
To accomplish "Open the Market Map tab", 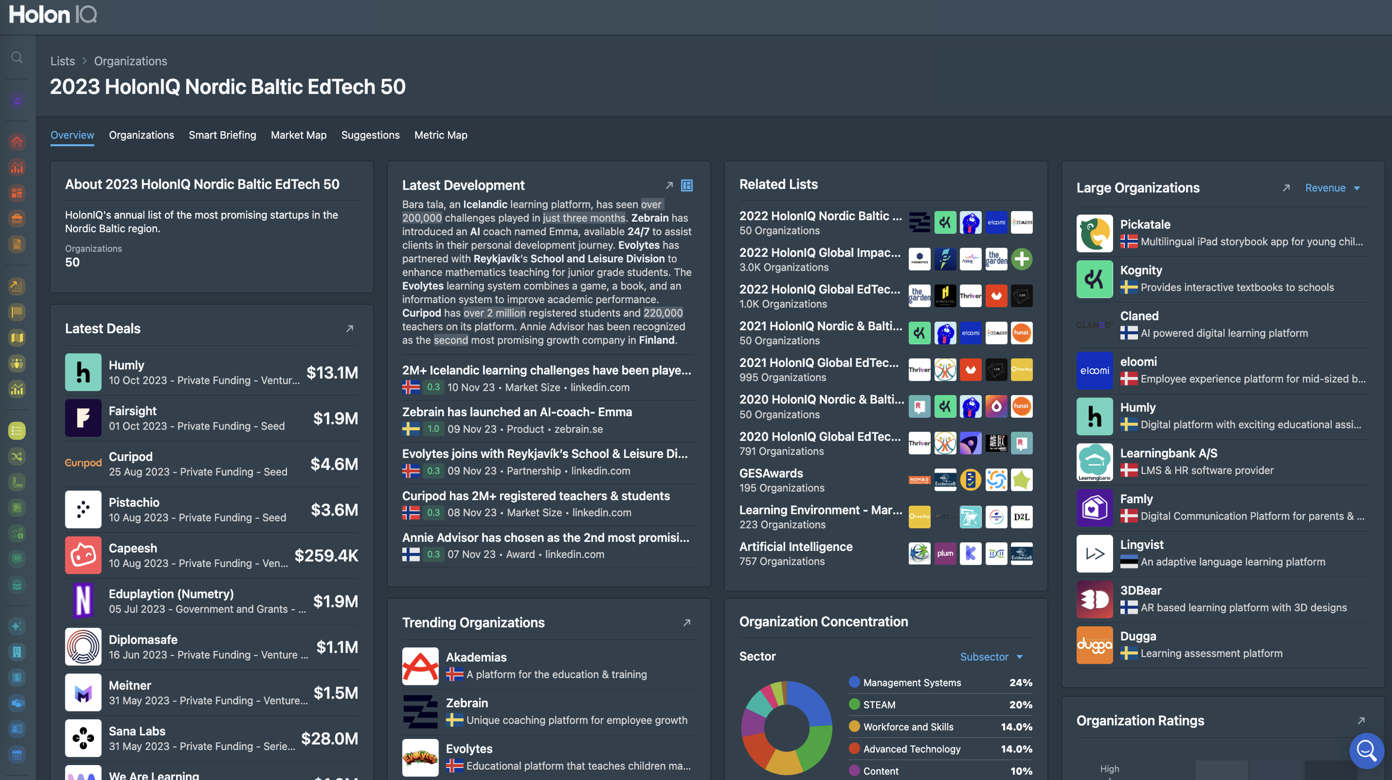I will click(298, 135).
